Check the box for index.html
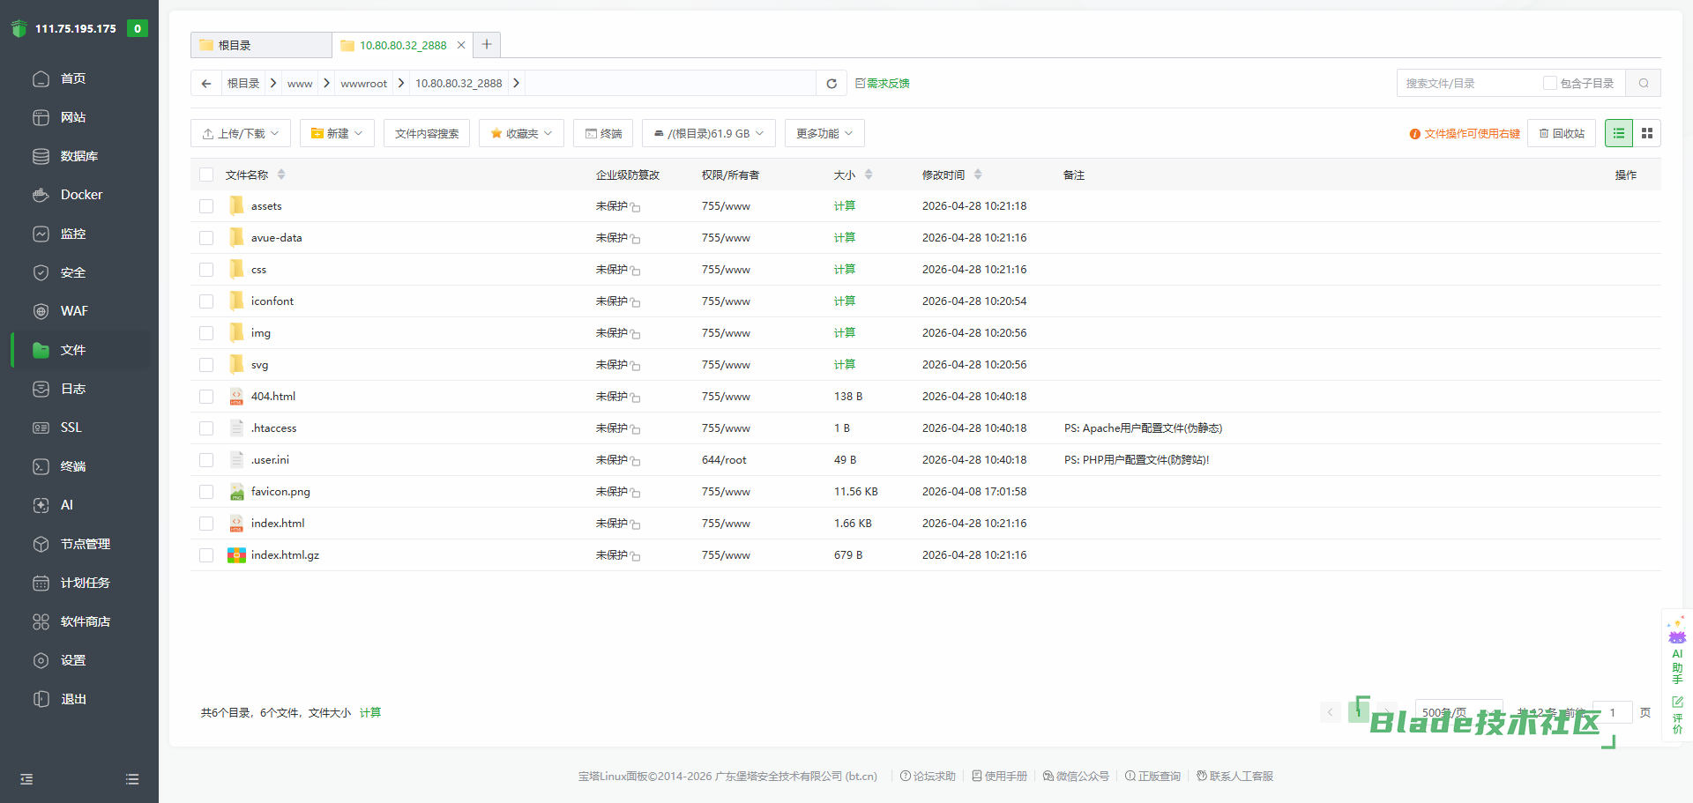Image resolution: width=1693 pixels, height=803 pixels. pos(206,524)
